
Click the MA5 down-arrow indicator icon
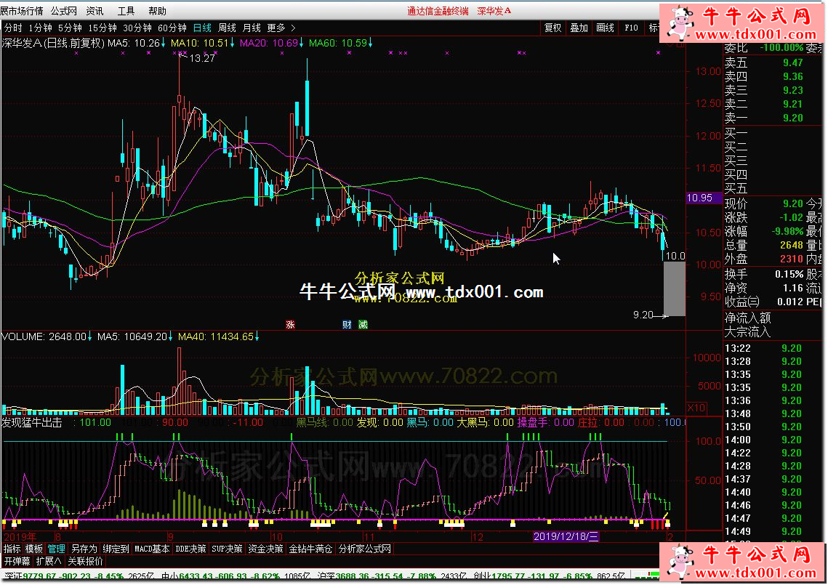coord(163,43)
